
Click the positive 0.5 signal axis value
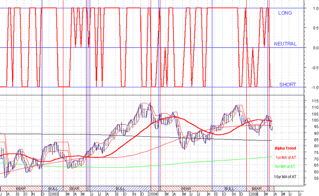pyautogui.click(x=316, y=28)
